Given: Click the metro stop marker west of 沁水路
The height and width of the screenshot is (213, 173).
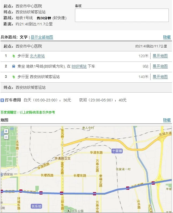Looking at the screenshot, I should coord(128,188).
